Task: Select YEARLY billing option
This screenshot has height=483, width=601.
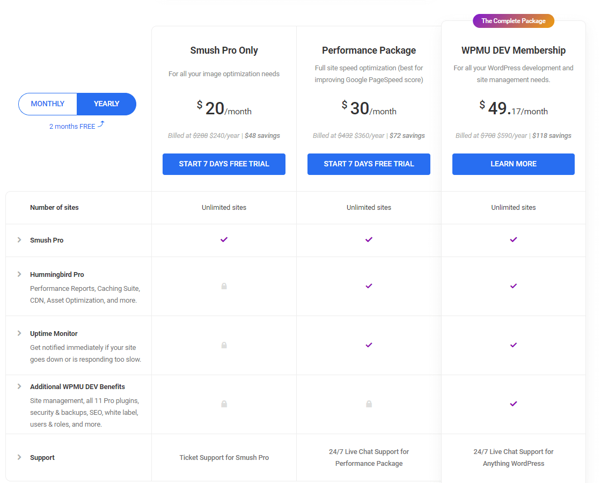Action: (x=107, y=104)
